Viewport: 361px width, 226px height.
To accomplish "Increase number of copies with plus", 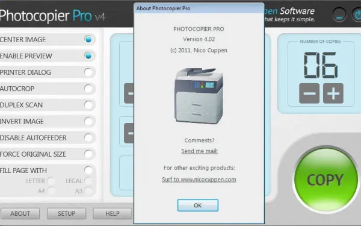I will pos(333,93).
